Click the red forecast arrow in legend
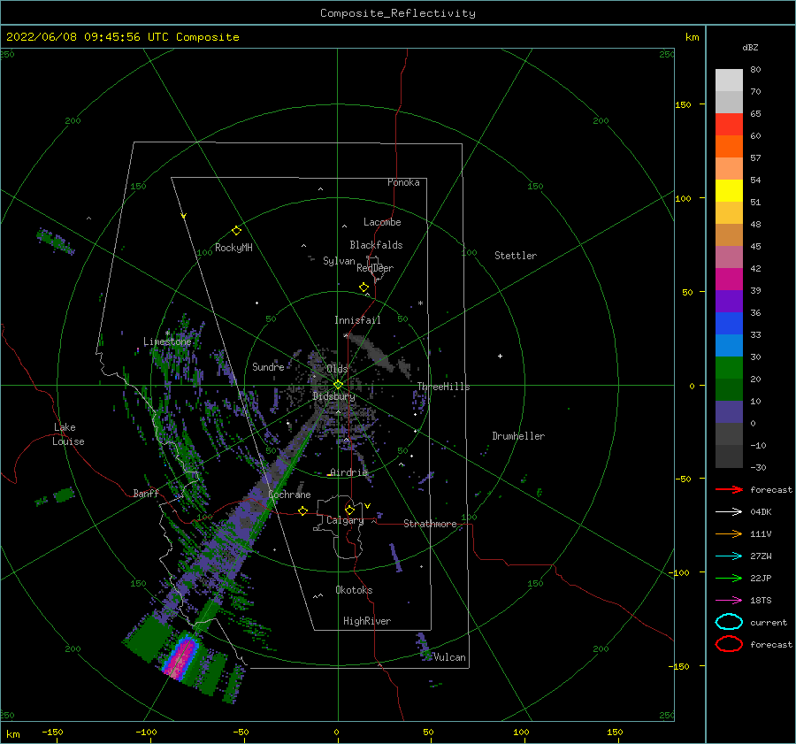Image resolution: width=796 pixels, height=744 pixels. tap(729, 489)
